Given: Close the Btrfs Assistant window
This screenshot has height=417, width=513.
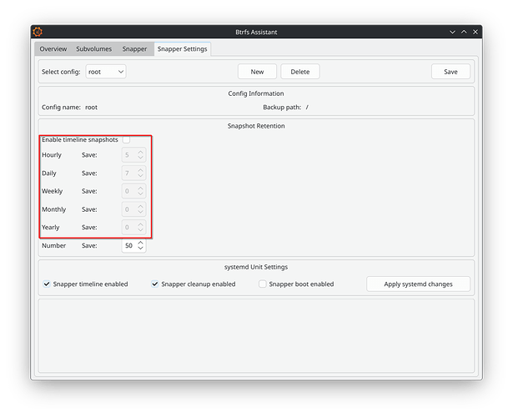Looking at the screenshot, I should (475, 32).
